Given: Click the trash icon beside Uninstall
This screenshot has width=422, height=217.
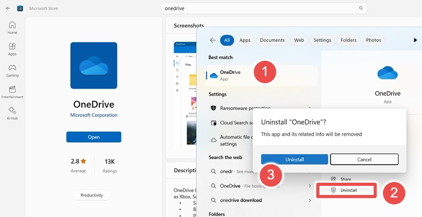Looking at the screenshot, I should [333, 190].
